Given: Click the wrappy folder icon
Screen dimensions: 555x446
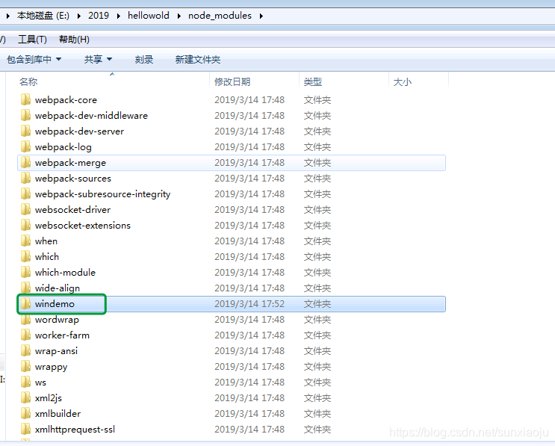Looking at the screenshot, I should (x=25, y=366).
